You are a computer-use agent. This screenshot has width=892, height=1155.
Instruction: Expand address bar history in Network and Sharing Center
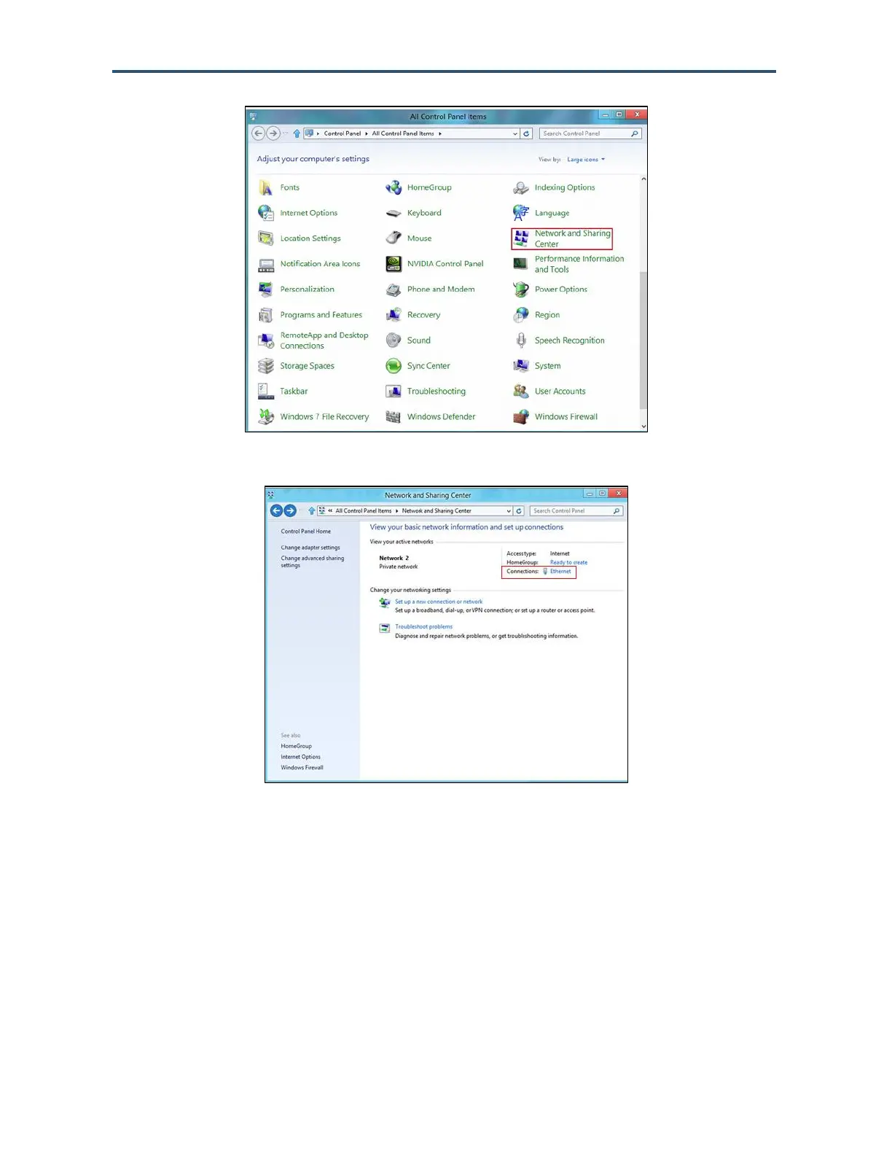click(509, 511)
